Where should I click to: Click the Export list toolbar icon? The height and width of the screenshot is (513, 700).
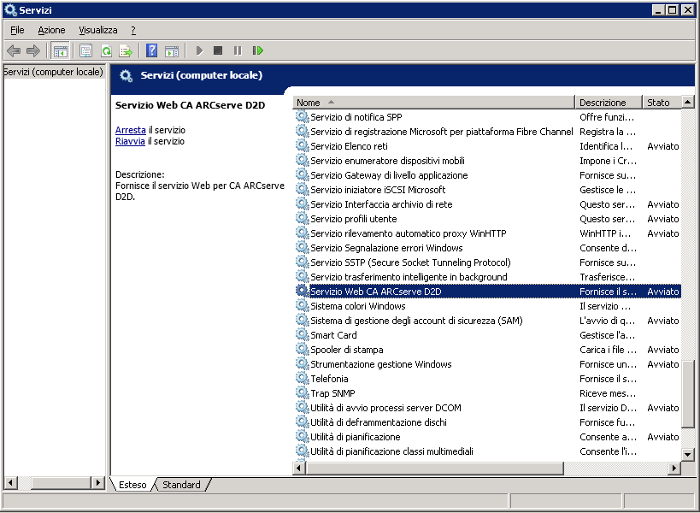pyautogui.click(x=126, y=51)
